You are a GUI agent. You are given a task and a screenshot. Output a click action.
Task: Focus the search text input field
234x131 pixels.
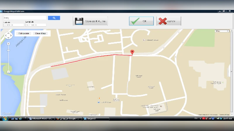coord(24,18)
